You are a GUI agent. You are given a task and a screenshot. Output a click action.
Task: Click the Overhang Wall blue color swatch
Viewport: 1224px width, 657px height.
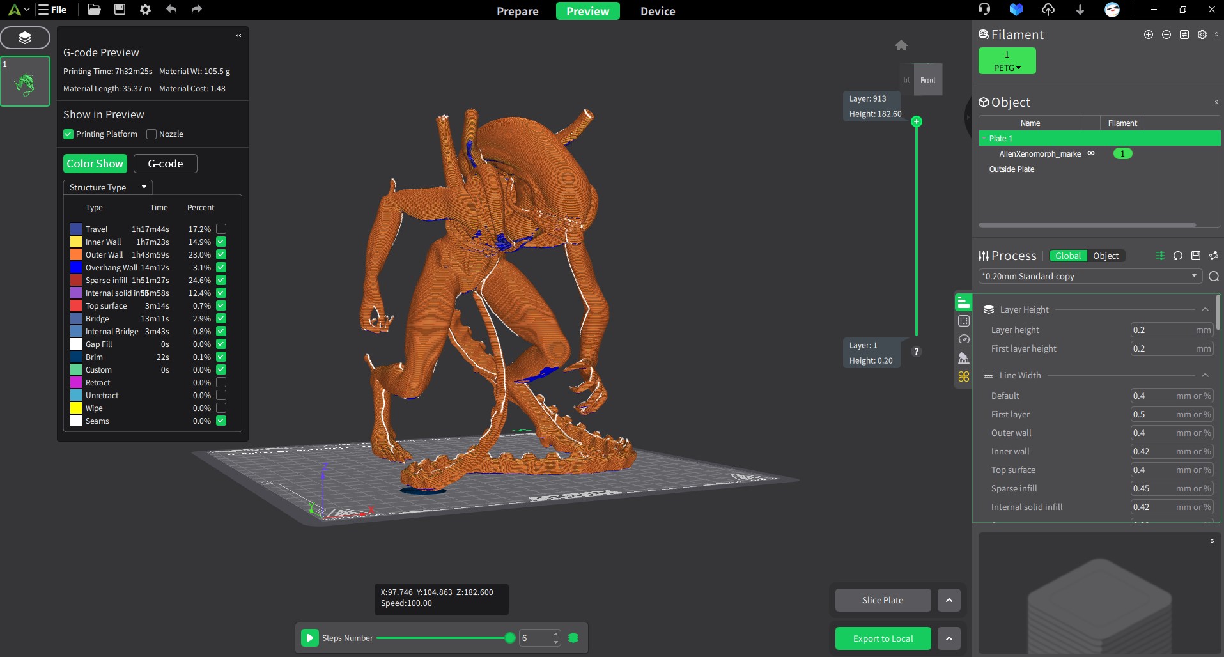point(76,267)
